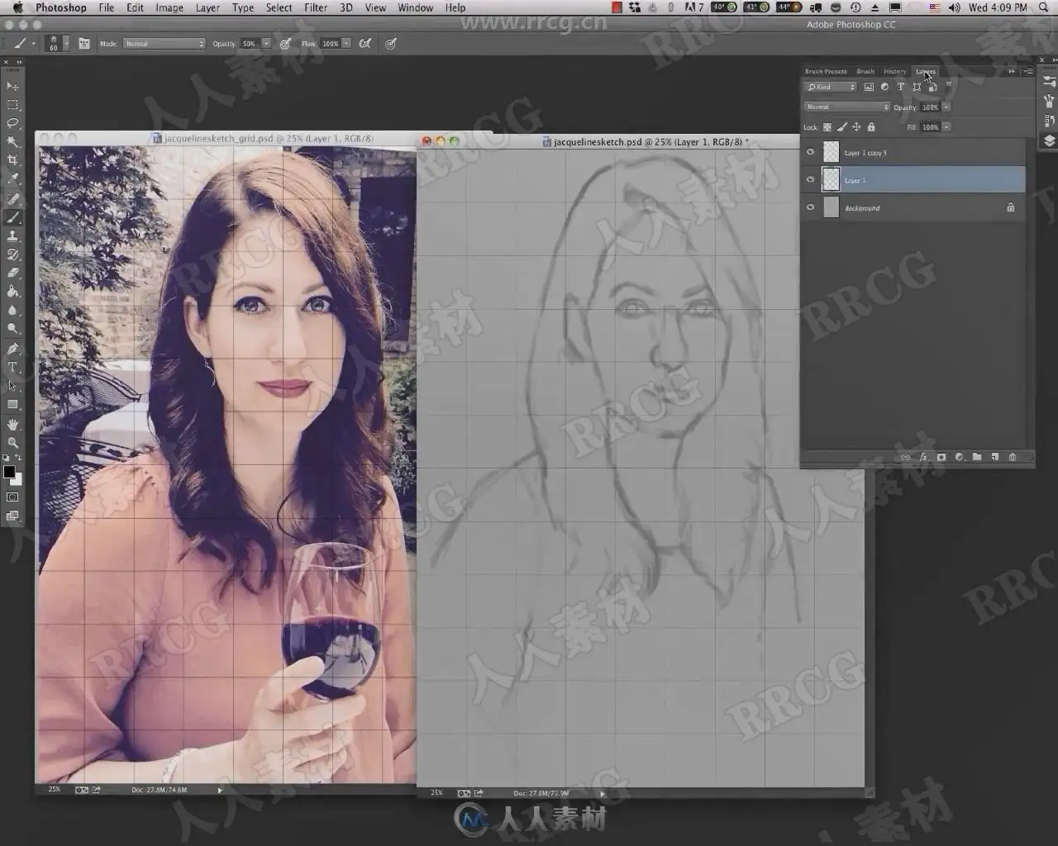
Task: Create a new layer in Layers panel
Action: (994, 457)
